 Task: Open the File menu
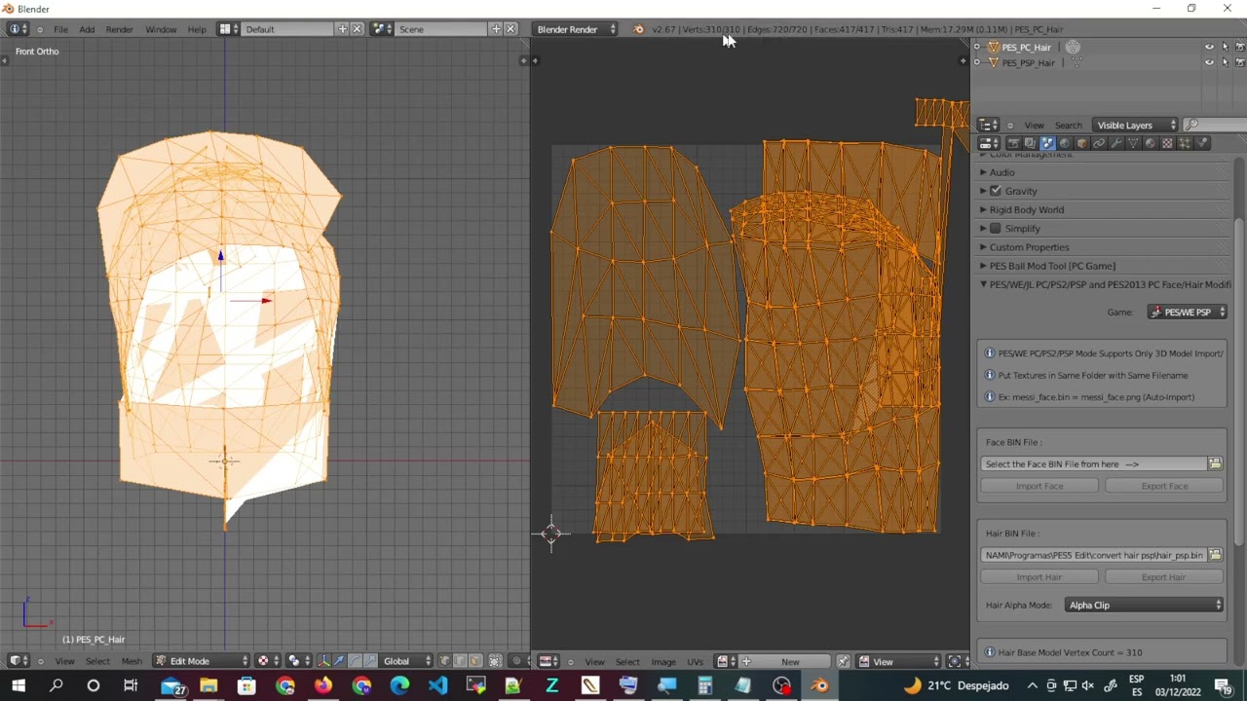click(x=60, y=29)
